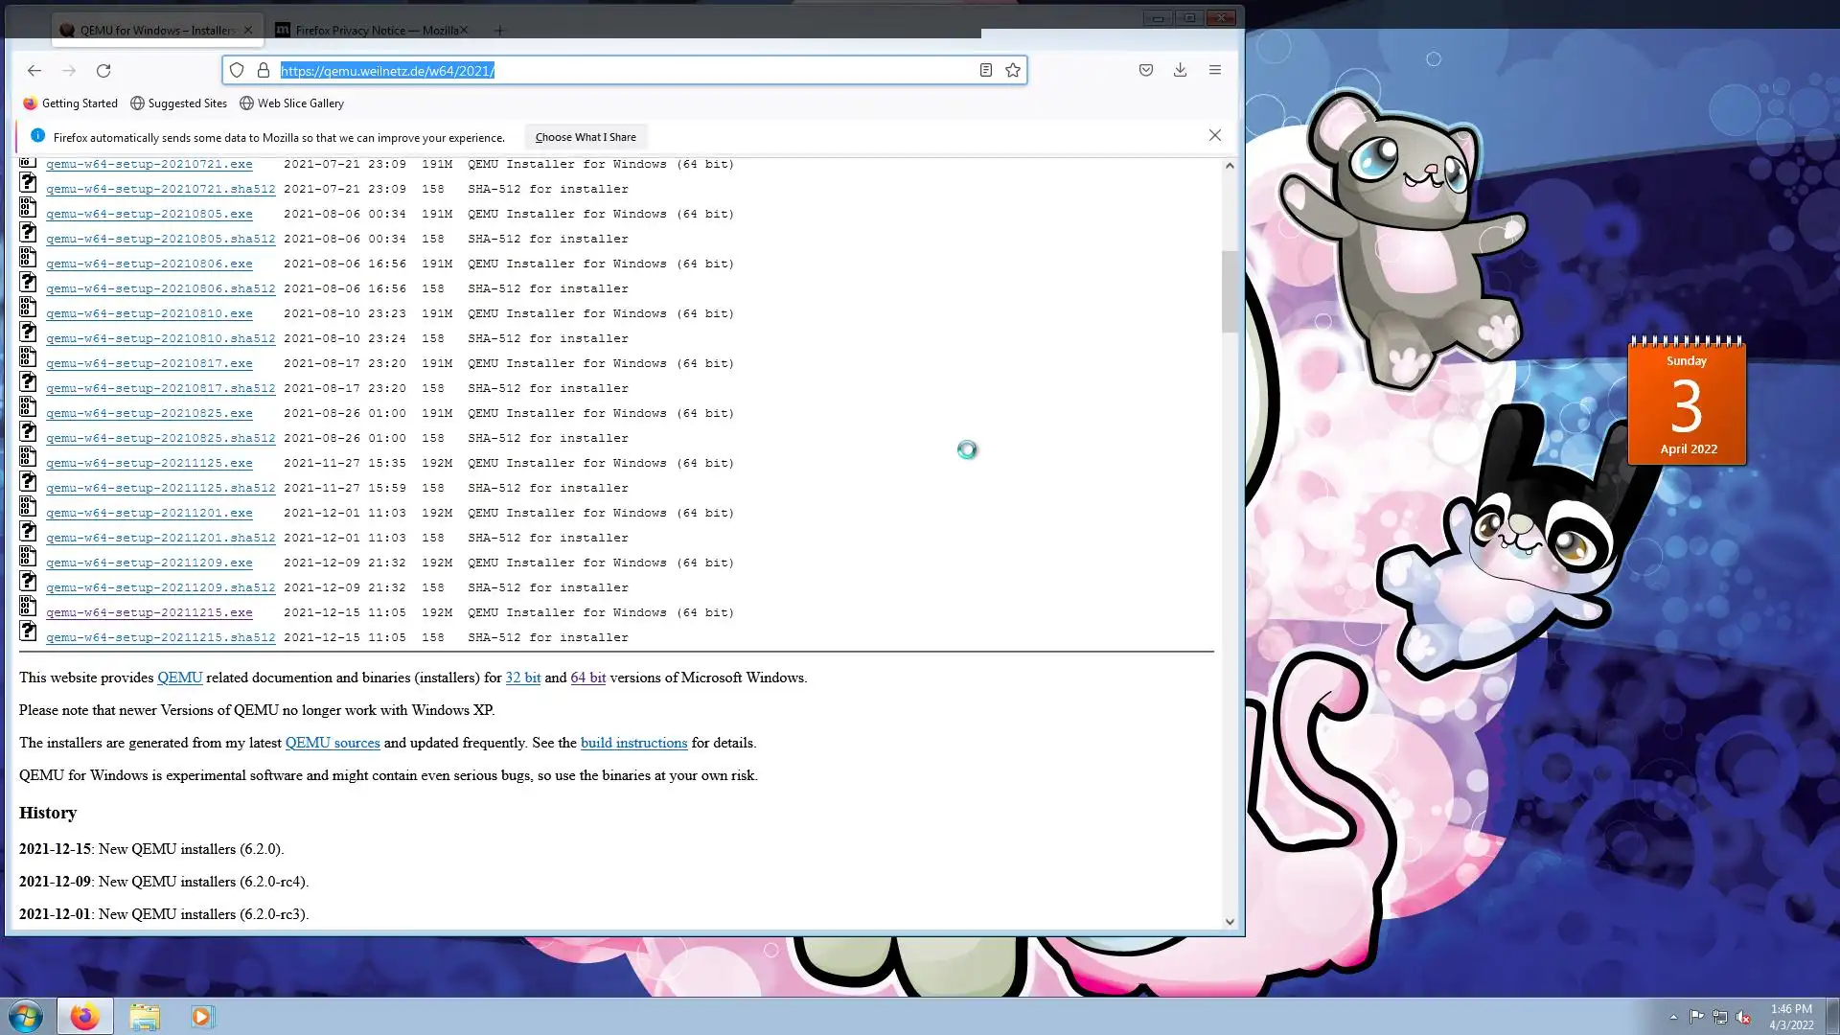Open the tracking protection shield icon

[x=237, y=70]
